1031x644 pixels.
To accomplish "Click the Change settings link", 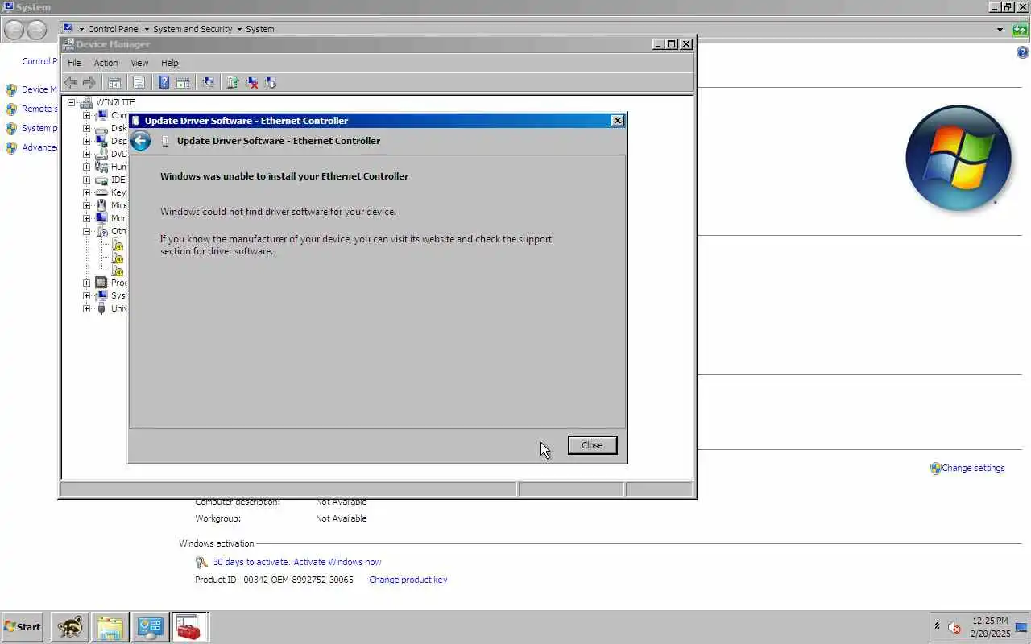I will 973,468.
